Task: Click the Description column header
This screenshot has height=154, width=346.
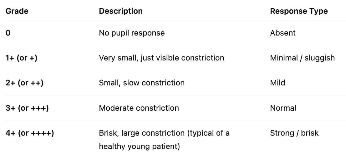Action: coord(121,11)
